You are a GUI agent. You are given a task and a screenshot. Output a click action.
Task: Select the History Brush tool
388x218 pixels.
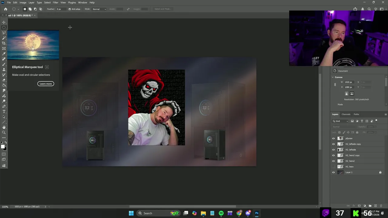tap(4, 75)
